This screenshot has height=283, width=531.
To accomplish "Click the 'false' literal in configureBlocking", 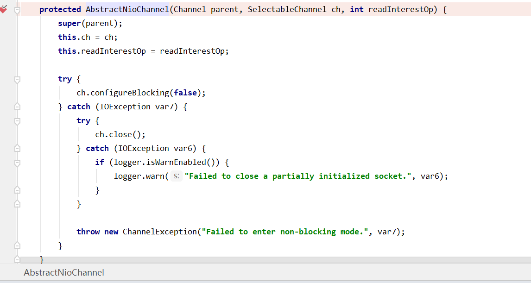I will tap(185, 93).
